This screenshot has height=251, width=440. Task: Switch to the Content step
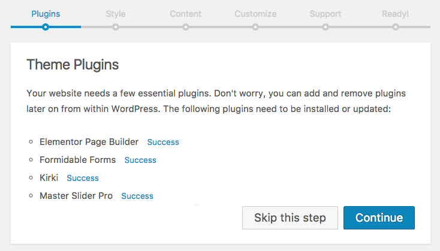point(186,14)
